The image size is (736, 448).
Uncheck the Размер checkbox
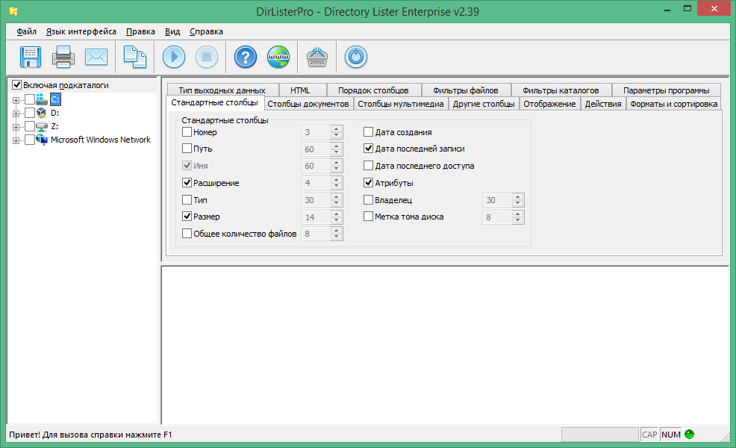pyautogui.click(x=187, y=217)
